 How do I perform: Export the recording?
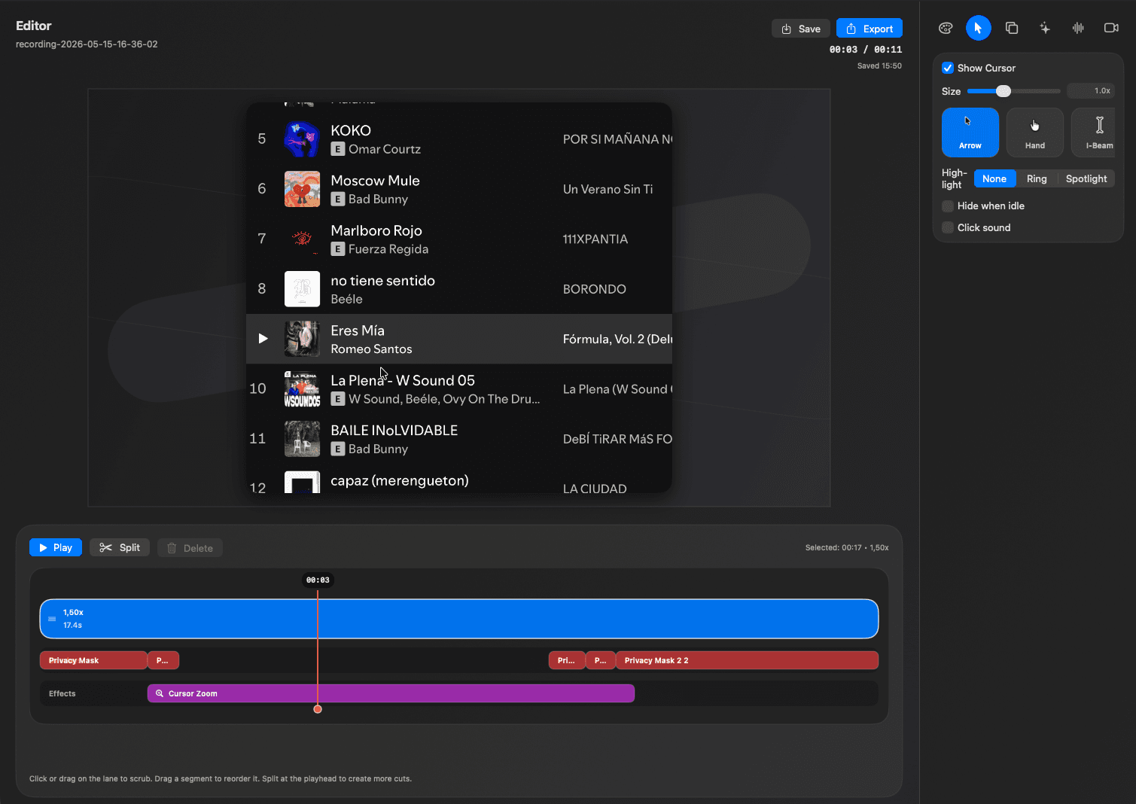tap(870, 29)
